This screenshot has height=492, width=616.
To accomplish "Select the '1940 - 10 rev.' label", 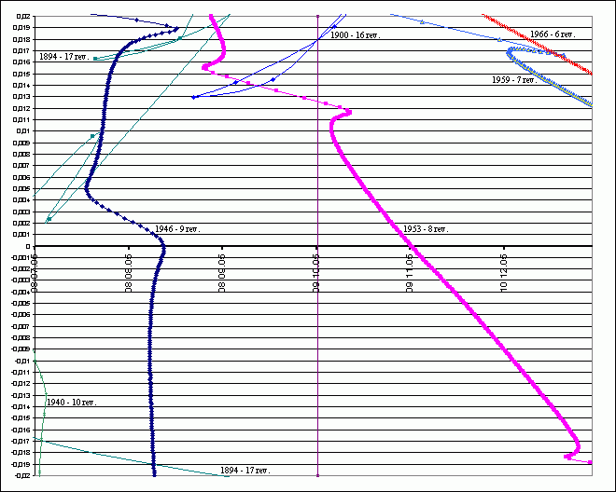I will coord(75,402).
